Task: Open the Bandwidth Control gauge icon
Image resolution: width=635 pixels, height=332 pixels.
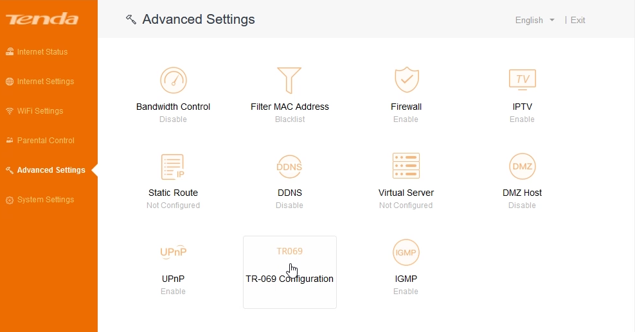Action: [x=174, y=80]
